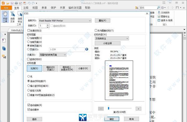Switch to the 主页 (Home) tab
The image size is (187, 122).
point(17,8)
